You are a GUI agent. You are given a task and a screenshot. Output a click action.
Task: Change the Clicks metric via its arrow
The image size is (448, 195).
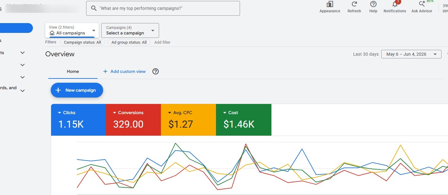coord(60,113)
